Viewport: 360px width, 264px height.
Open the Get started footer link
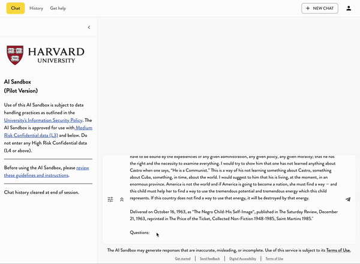pos(182,259)
